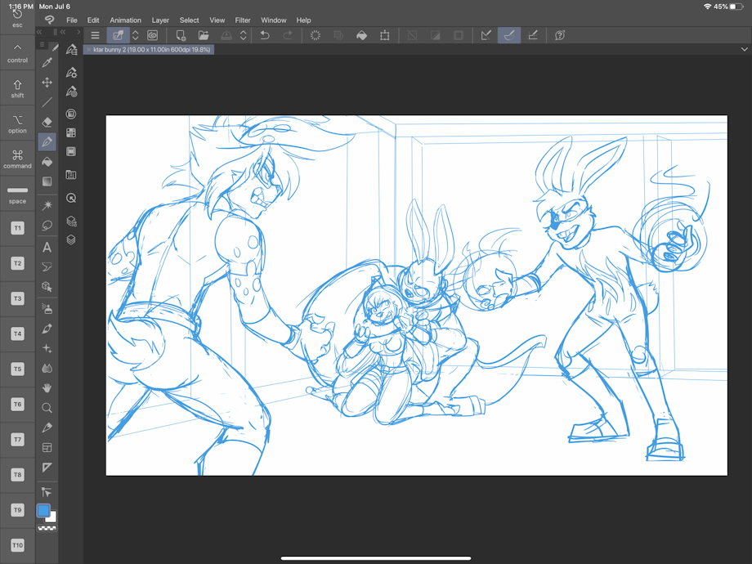Select the Auto select magic wand tool

47,206
